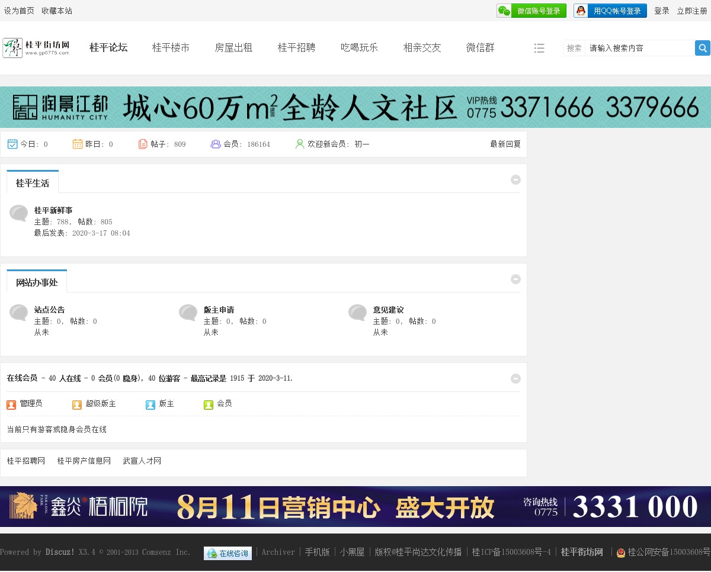Collapse the 桂平生活 section
711x572 pixels.
tap(515, 179)
